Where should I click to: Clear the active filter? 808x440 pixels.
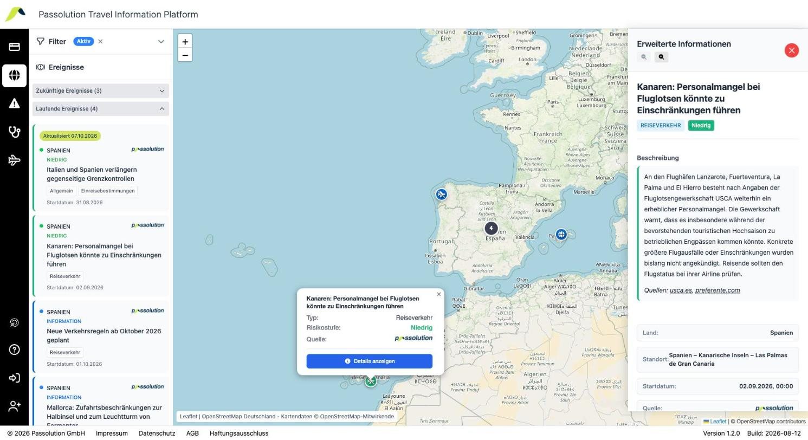[100, 42]
